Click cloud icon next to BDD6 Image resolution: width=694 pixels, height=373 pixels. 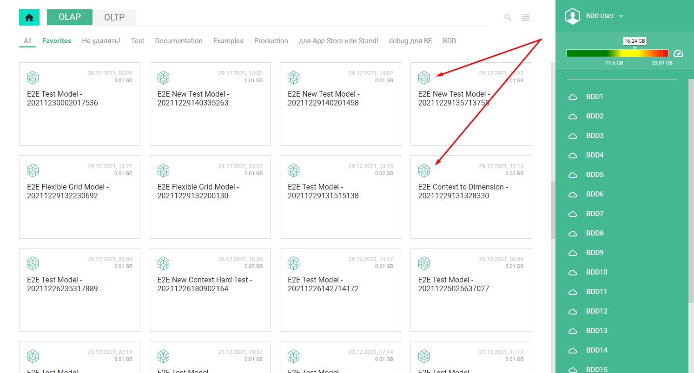(x=573, y=195)
